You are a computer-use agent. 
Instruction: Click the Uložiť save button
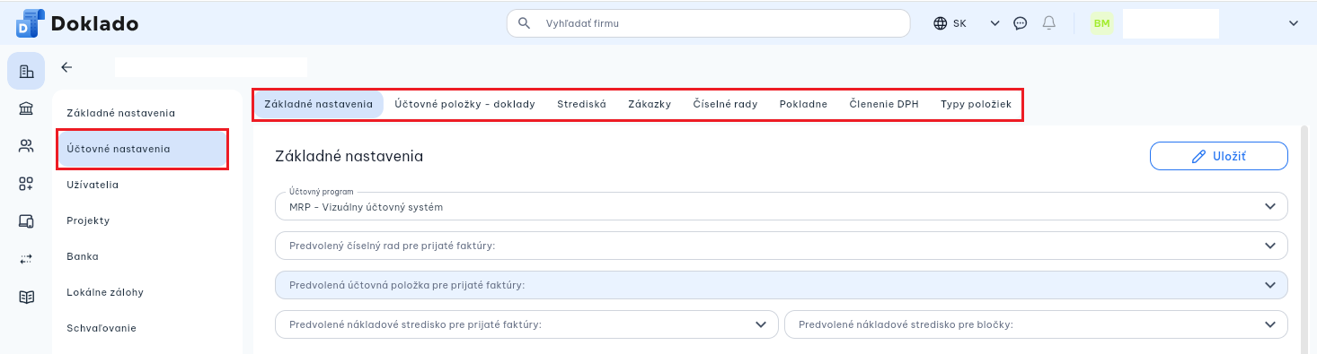(1219, 156)
